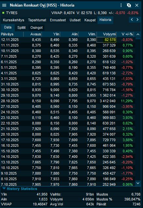Viewport: 143px width, 208px height.
Task: Switch to the Splitit sub-tab
Action: (x=21, y=28)
